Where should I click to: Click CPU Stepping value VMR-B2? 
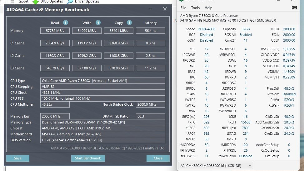pos(103,87)
